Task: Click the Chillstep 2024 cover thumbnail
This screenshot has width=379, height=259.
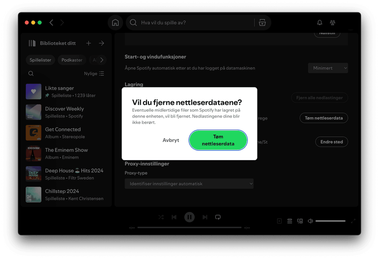Action: pos(34,194)
